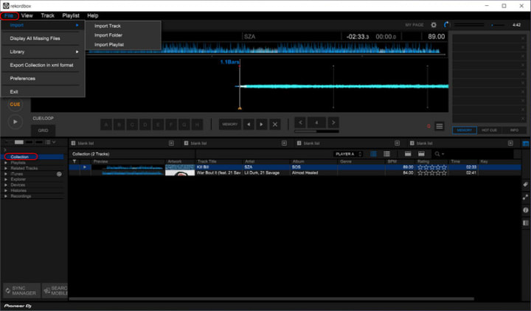The width and height of the screenshot is (531, 311).
Task: Click the MEMORY cue button
Action: 230,125
